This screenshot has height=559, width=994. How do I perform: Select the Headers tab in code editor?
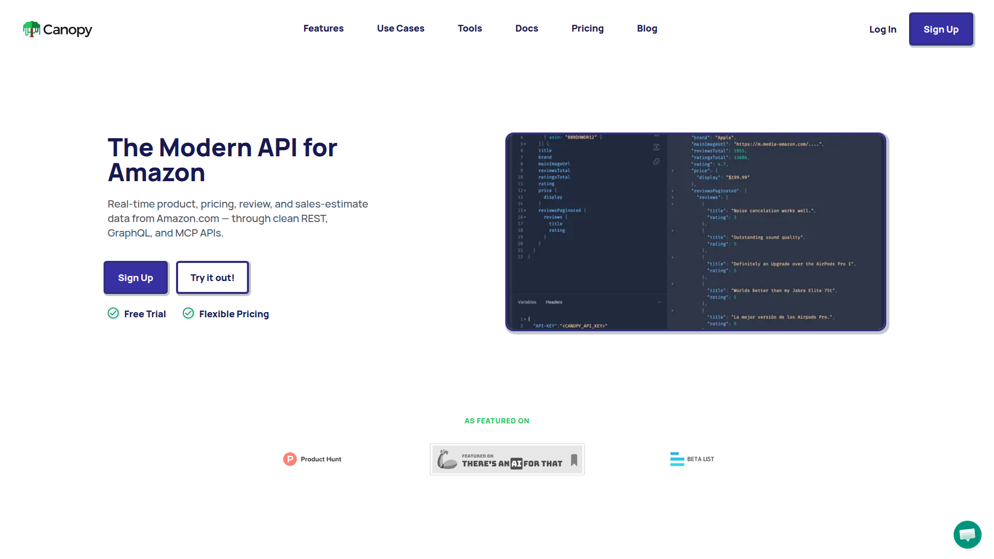(554, 302)
